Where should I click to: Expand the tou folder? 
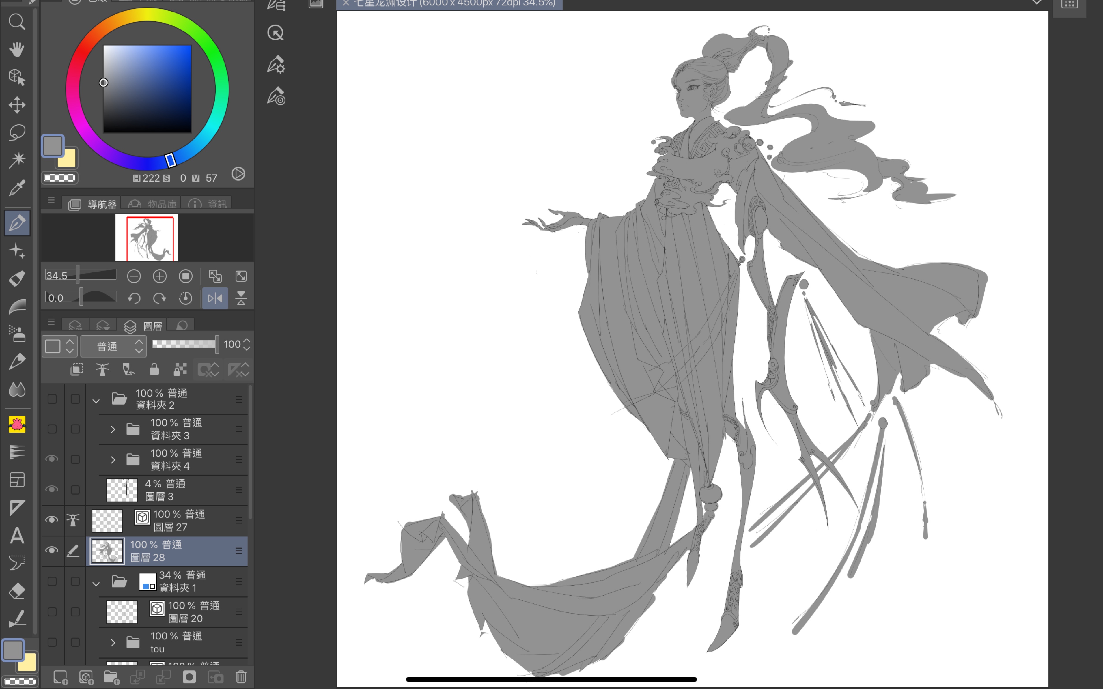point(113,643)
